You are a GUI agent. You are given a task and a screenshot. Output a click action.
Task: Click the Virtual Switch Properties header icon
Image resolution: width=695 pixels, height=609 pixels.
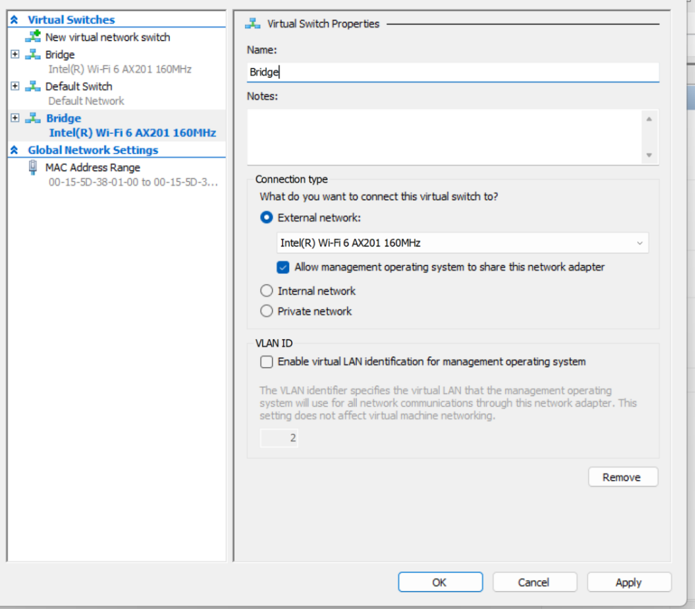click(x=253, y=23)
